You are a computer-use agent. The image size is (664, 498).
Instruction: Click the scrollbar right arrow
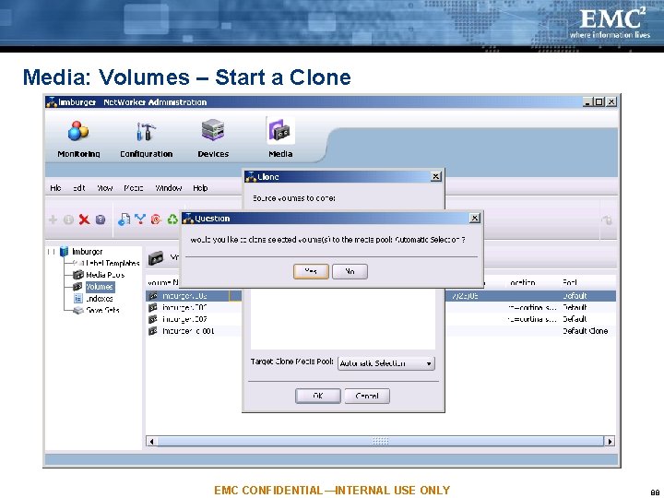(x=610, y=441)
